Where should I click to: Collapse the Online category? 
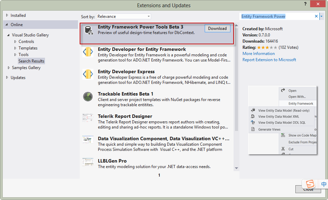(x=7, y=24)
